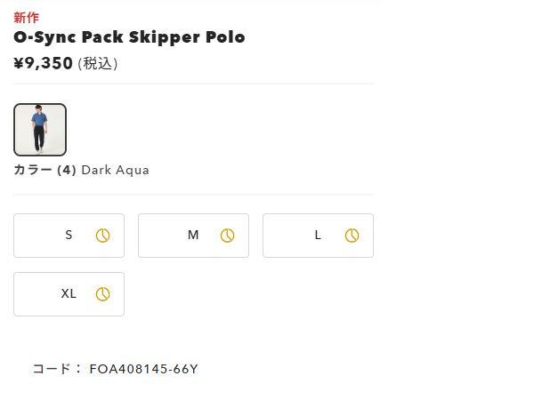Click the clock icon beside size L
The image size is (534, 400).
[x=352, y=236]
